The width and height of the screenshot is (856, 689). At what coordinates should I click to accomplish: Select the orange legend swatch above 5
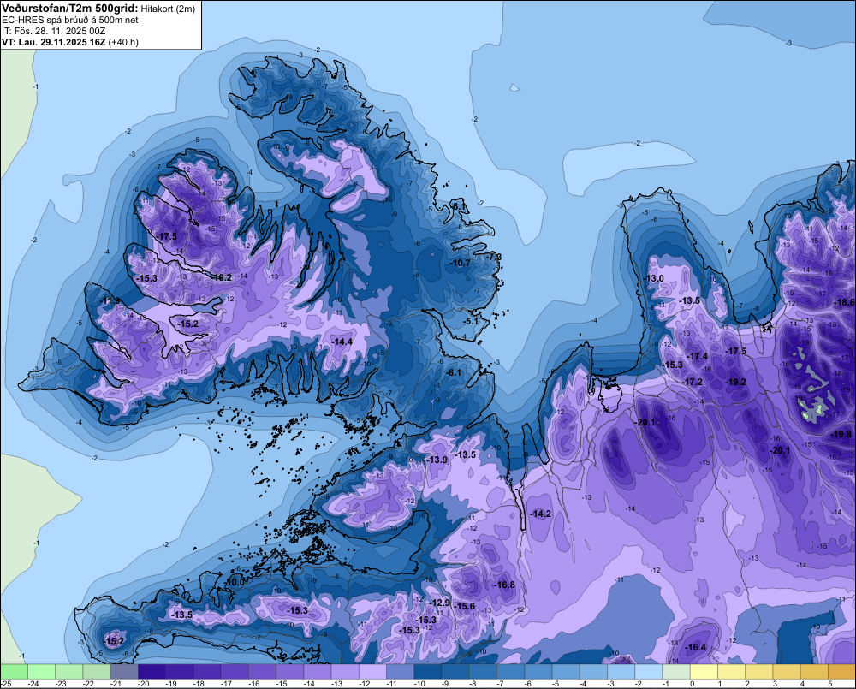click(841, 672)
